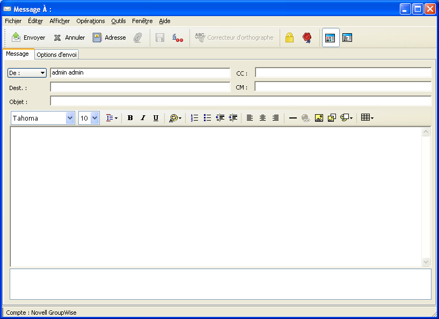Screen dimensions: 439x319
Task: Open the paragraph style dropdown icon
Action: click(112, 118)
